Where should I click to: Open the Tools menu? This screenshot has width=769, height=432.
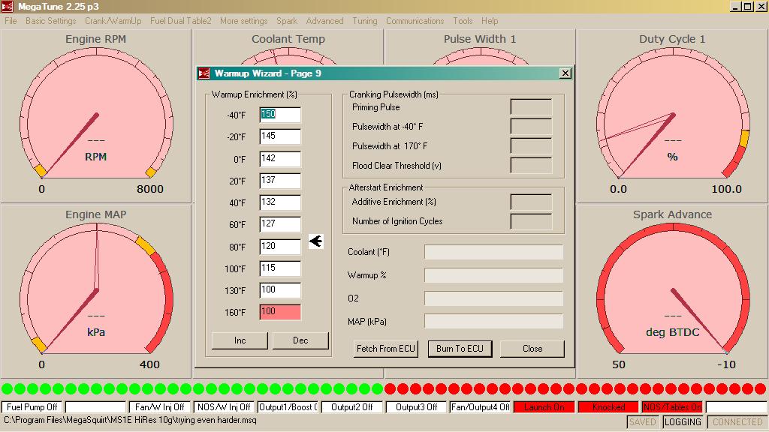click(463, 21)
